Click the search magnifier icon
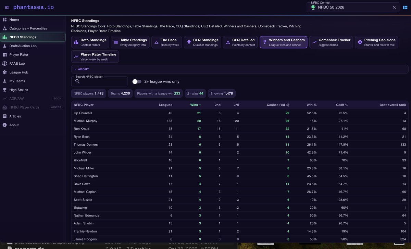The height and width of the screenshot is (249, 411). [77, 81]
